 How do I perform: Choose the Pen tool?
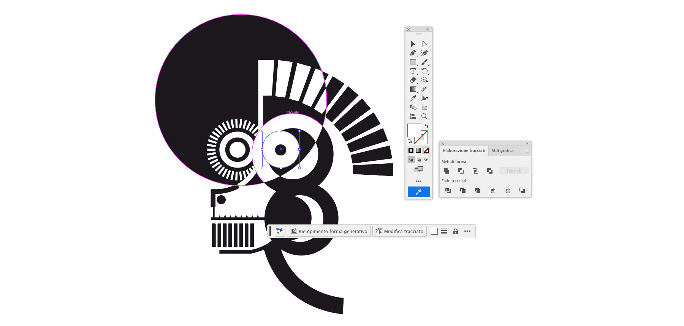pos(413,53)
